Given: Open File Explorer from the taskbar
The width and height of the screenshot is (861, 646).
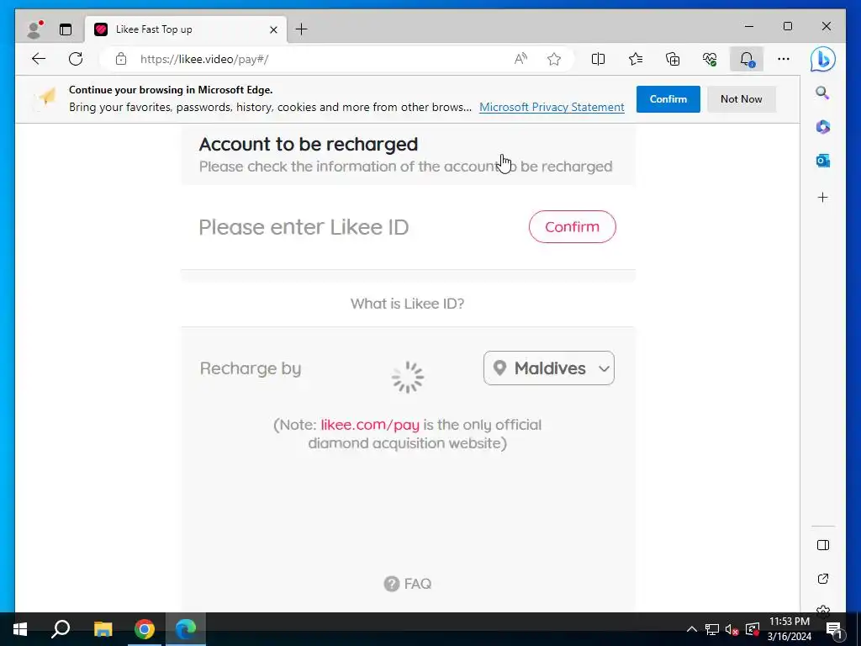Looking at the screenshot, I should [x=103, y=629].
